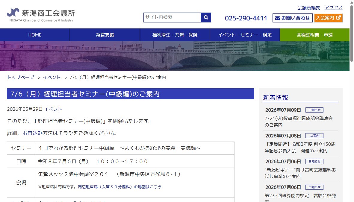Click the ご案内 tag next to 2026年07月08日
354x202 pixels.
314,136
